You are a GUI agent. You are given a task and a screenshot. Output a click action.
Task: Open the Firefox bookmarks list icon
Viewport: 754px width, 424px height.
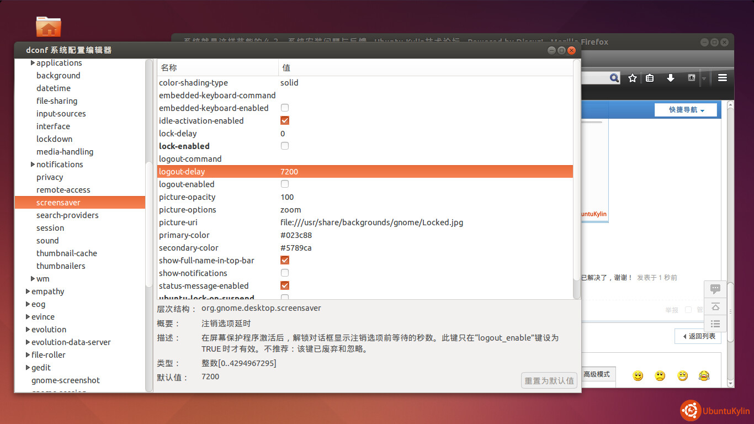click(x=650, y=78)
